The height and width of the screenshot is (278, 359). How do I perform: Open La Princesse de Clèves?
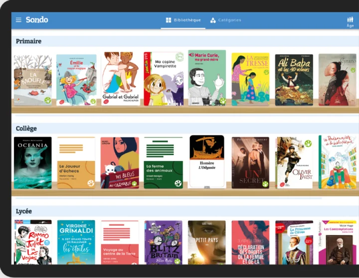tap(294, 243)
